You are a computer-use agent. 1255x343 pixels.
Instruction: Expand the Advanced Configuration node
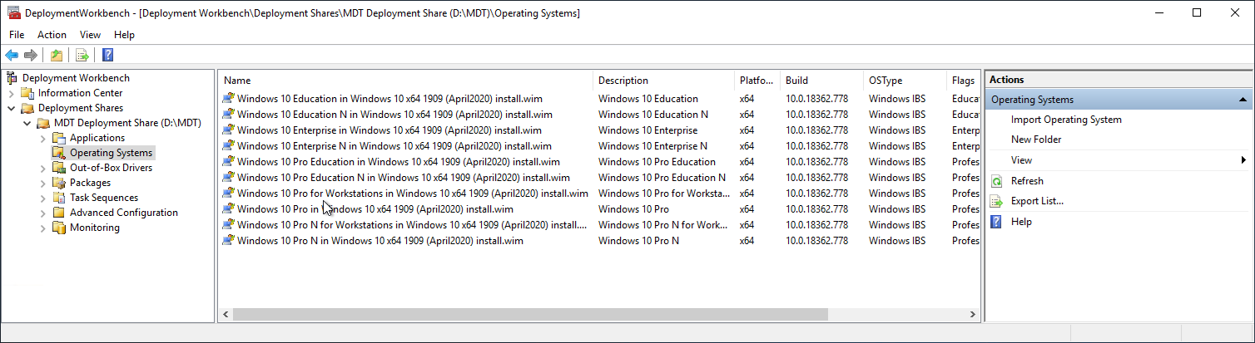tap(43, 213)
